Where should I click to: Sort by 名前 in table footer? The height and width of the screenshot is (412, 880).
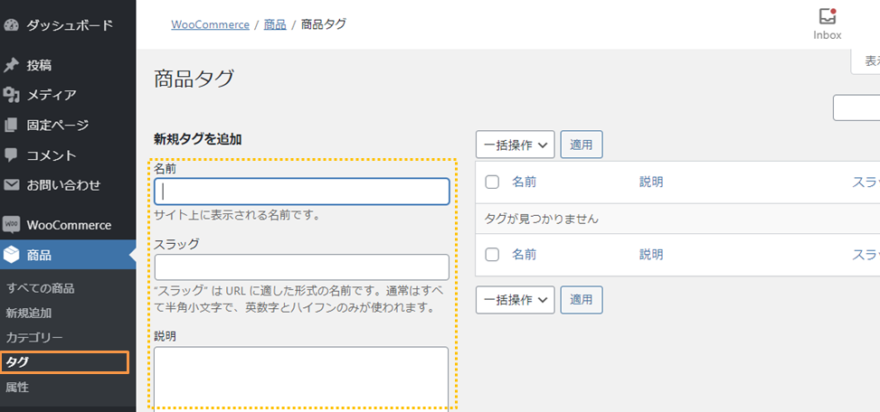coord(525,255)
